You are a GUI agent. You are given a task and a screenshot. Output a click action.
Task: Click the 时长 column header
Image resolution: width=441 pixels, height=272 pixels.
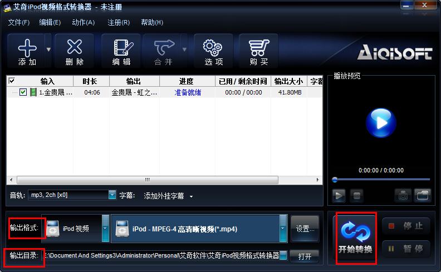(91, 81)
